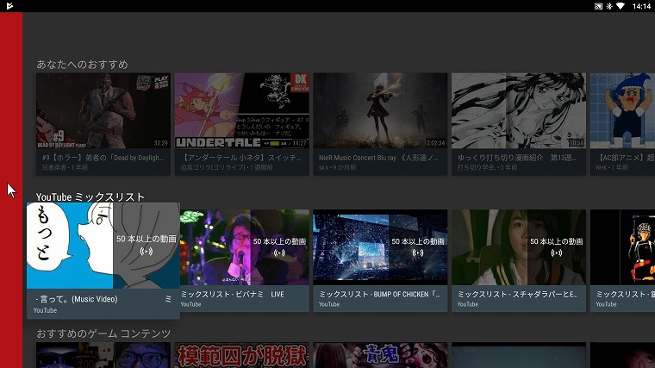Click the Bluetooth icon in the status bar
The image size is (655, 368).
click(x=609, y=6)
